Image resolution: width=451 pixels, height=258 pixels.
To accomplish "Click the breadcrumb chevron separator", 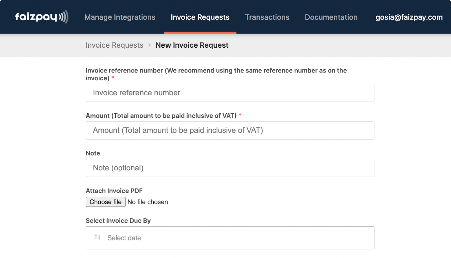I will point(149,45).
